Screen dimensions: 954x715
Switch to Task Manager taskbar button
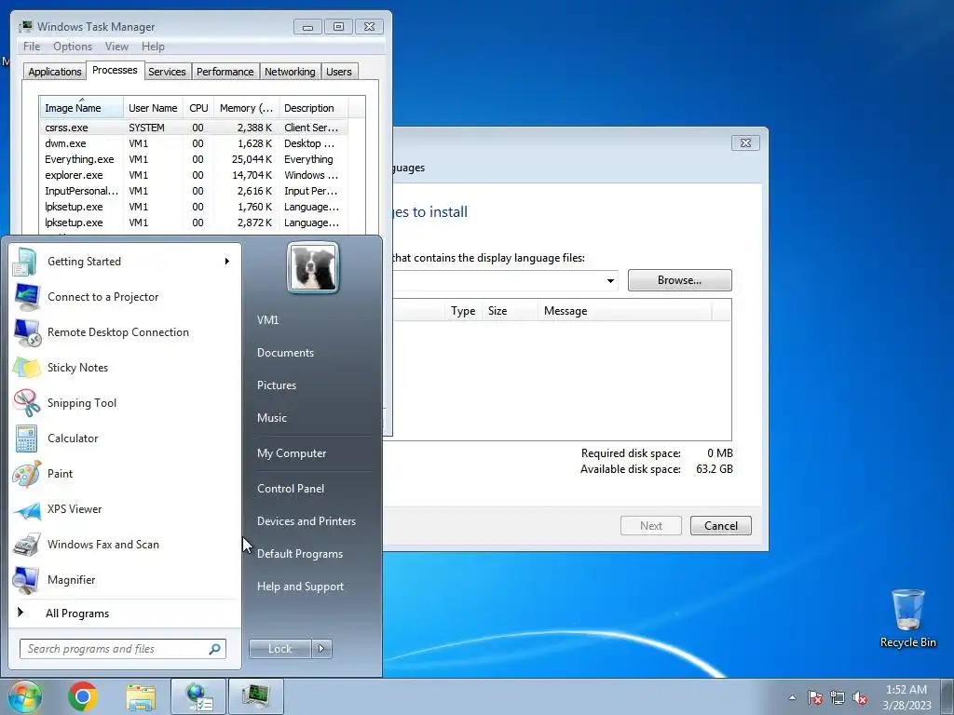(x=255, y=696)
